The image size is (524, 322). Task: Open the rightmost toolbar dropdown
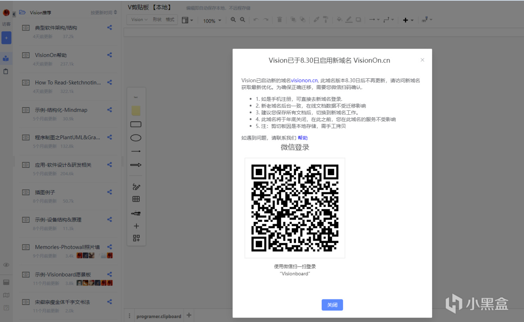[427, 20]
